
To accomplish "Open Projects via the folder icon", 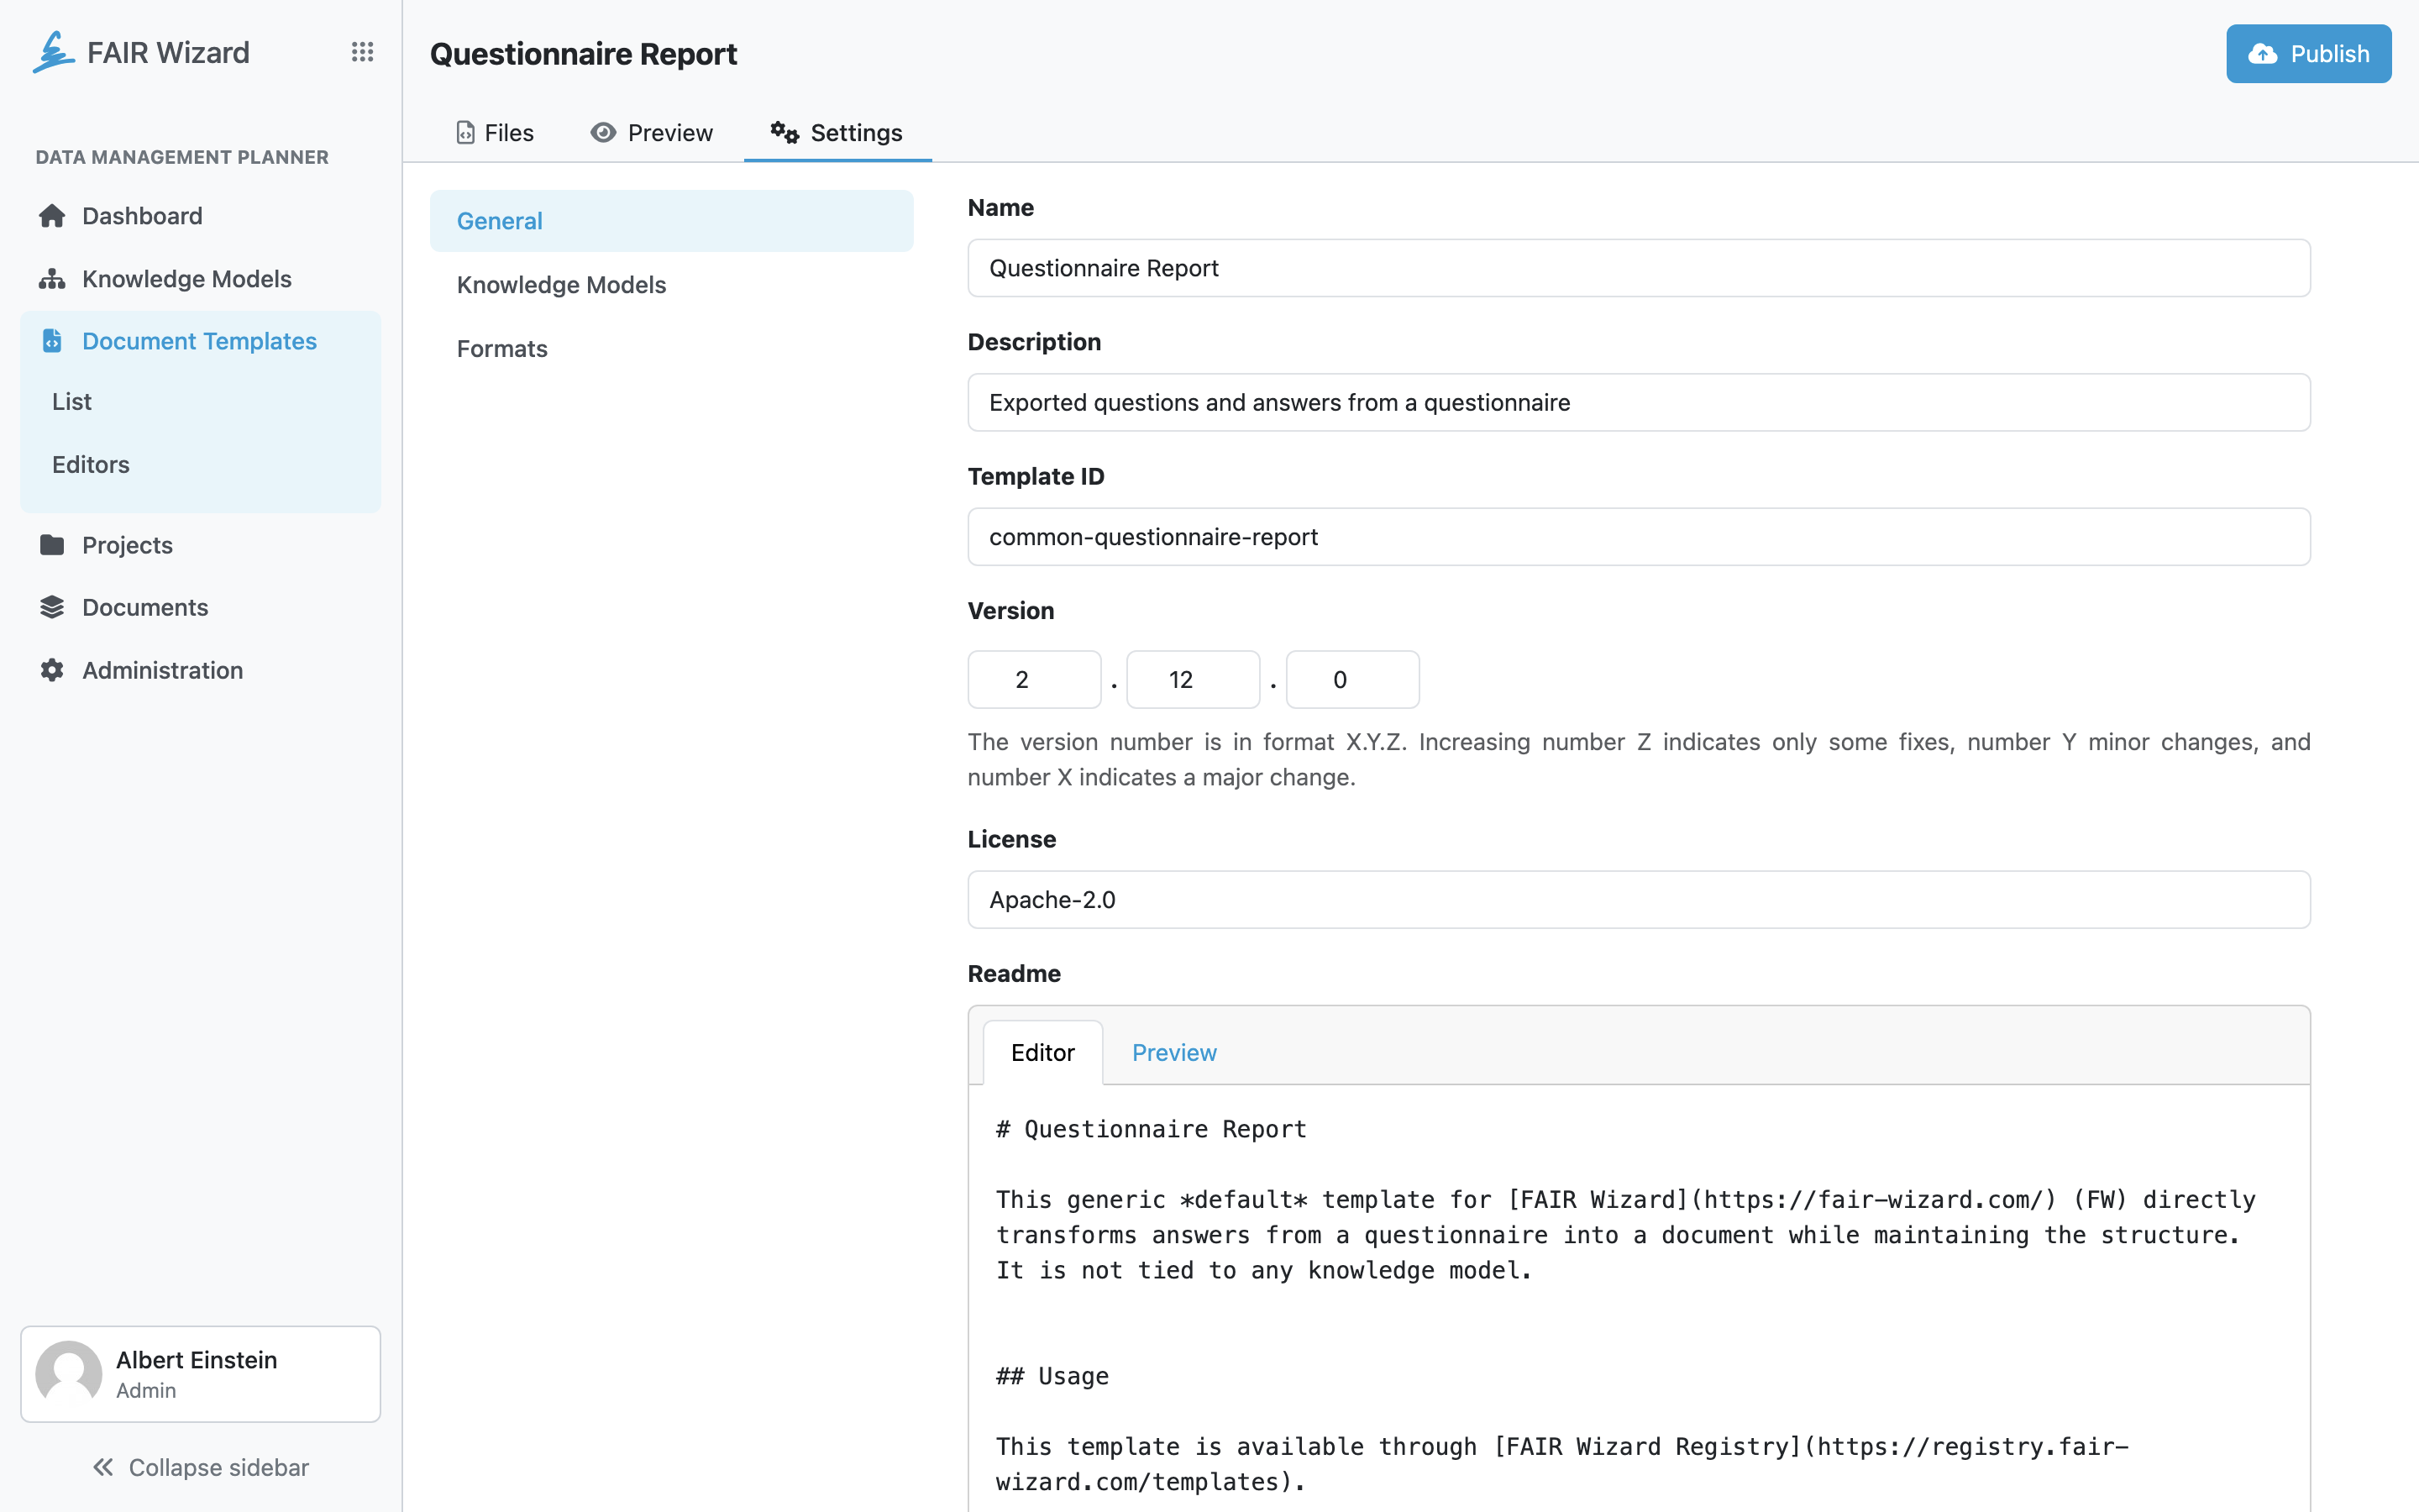I will click(52, 545).
